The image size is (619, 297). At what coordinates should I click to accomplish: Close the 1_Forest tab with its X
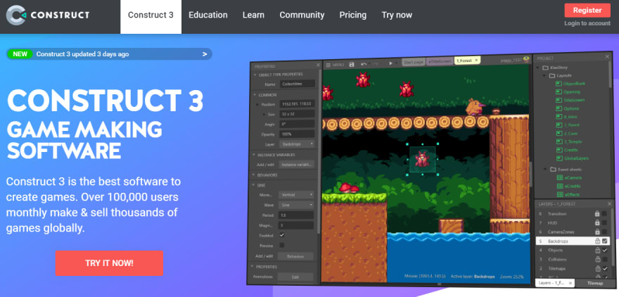coord(476,60)
